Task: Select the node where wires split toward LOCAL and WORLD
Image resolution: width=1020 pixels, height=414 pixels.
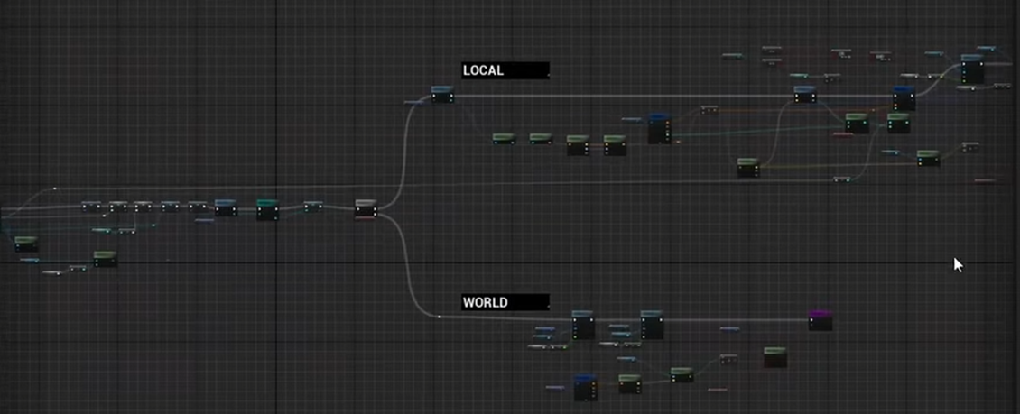Action: [x=366, y=208]
